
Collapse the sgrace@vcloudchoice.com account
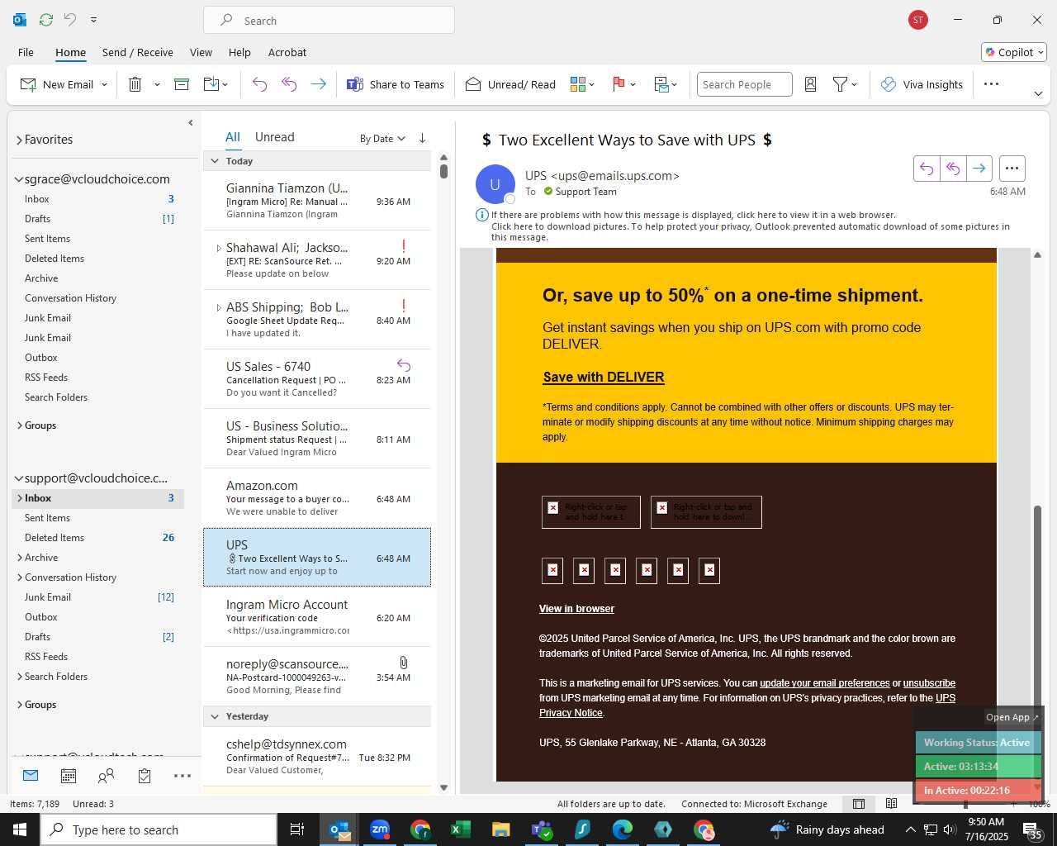coord(19,179)
